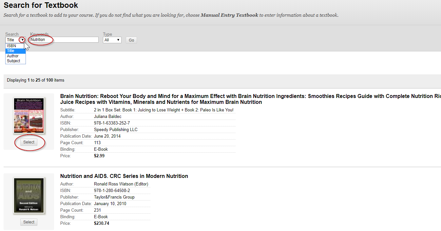Select Author in the search dropdown list

[13, 56]
